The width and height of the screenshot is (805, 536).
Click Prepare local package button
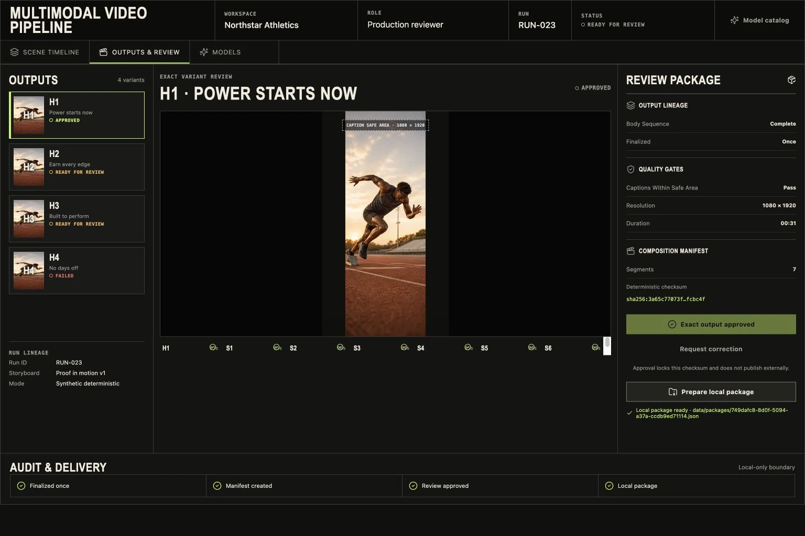coord(711,392)
